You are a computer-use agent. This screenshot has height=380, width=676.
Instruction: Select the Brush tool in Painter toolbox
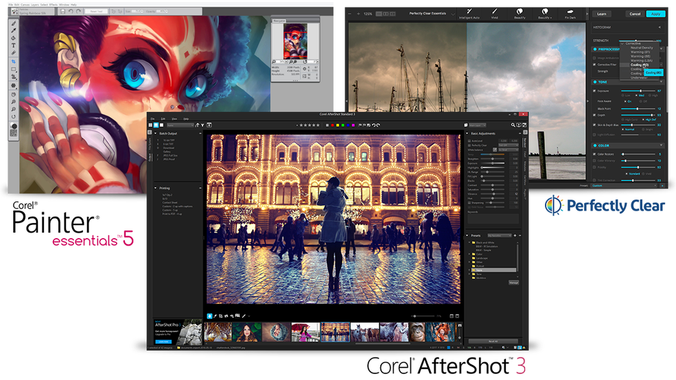[x=13, y=23]
